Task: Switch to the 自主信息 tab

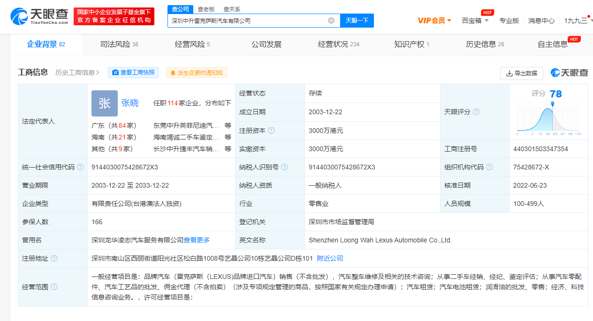Action: [x=553, y=44]
